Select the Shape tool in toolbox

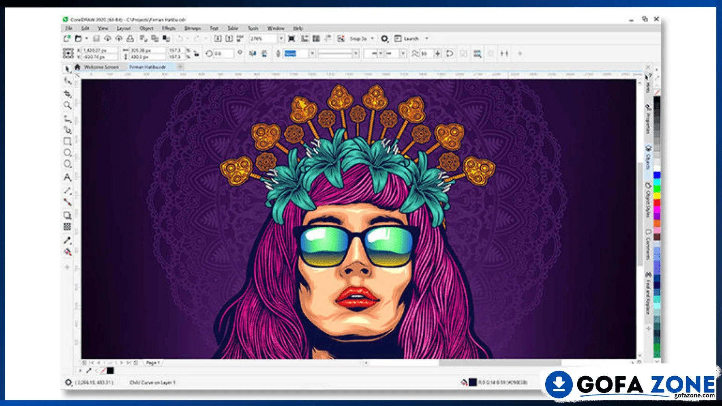(x=67, y=81)
